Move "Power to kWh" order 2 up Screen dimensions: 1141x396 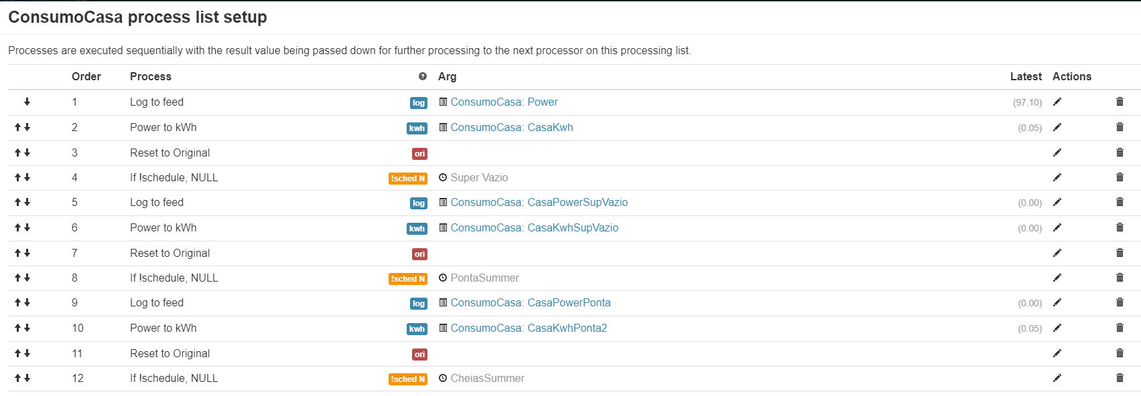point(17,127)
